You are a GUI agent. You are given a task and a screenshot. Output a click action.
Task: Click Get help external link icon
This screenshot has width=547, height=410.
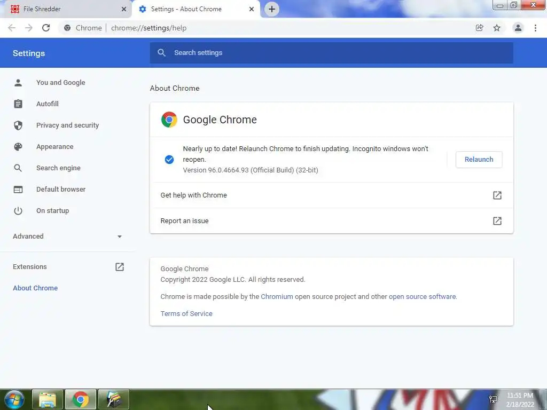click(x=497, y=195)
